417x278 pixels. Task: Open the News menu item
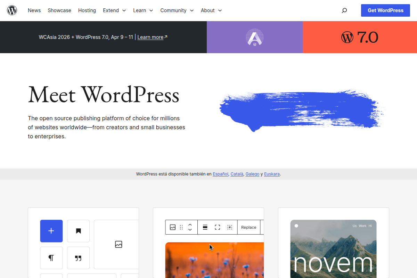pos(34,10)
